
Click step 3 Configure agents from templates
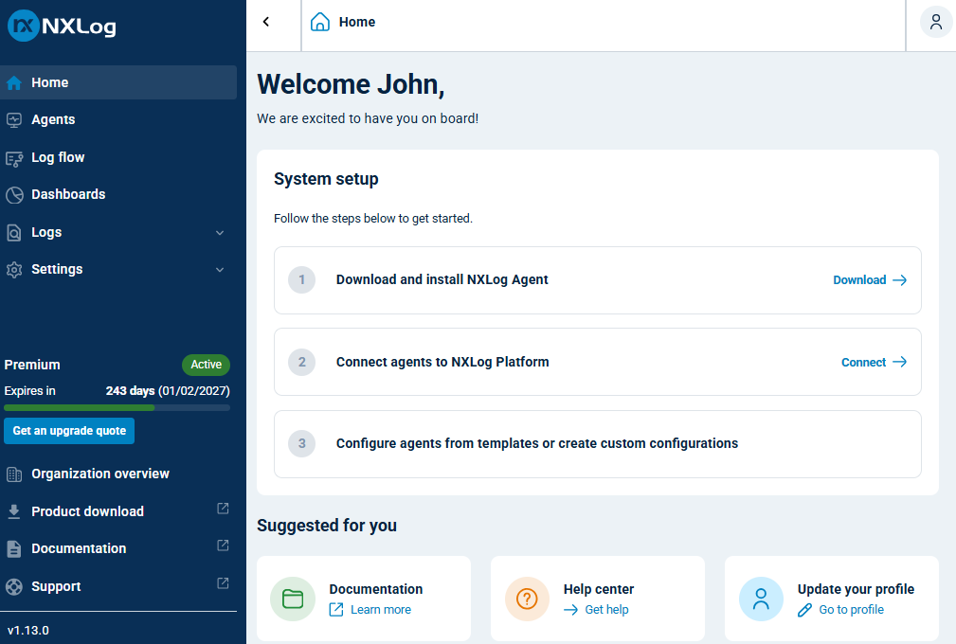(598, 444)
